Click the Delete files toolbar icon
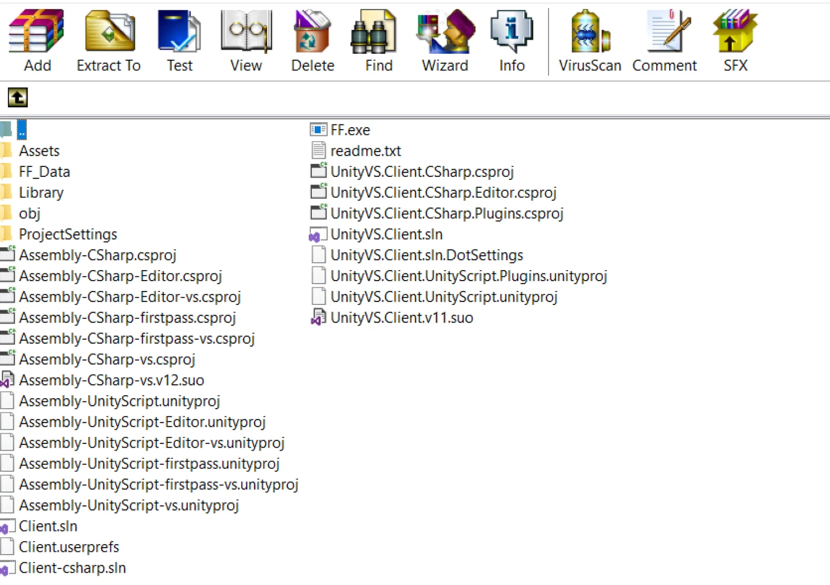 tap(312, 40)
